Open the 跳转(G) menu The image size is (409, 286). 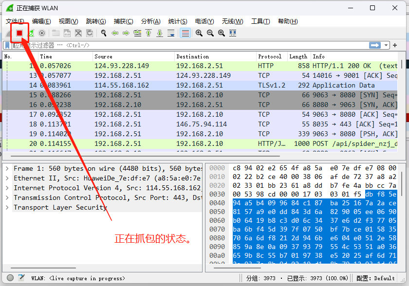pyautogui.click(x=96, y=21)
